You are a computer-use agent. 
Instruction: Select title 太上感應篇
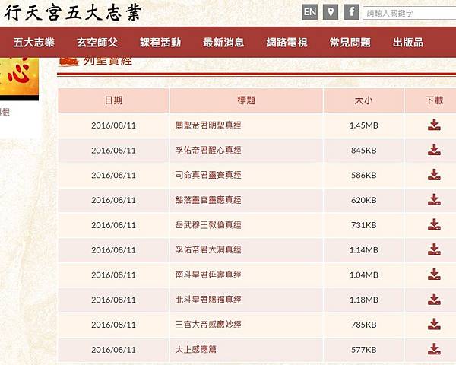click(196, 349)
